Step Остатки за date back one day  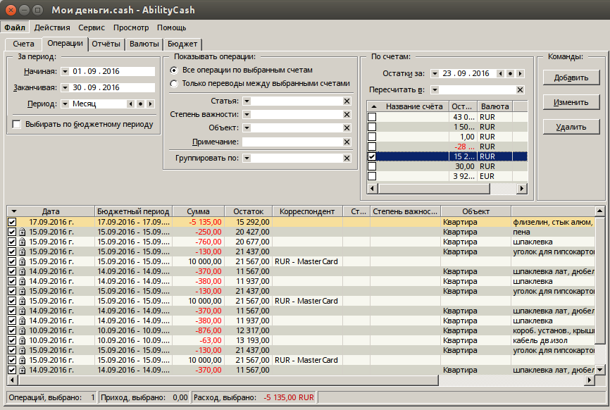(501, 73)
